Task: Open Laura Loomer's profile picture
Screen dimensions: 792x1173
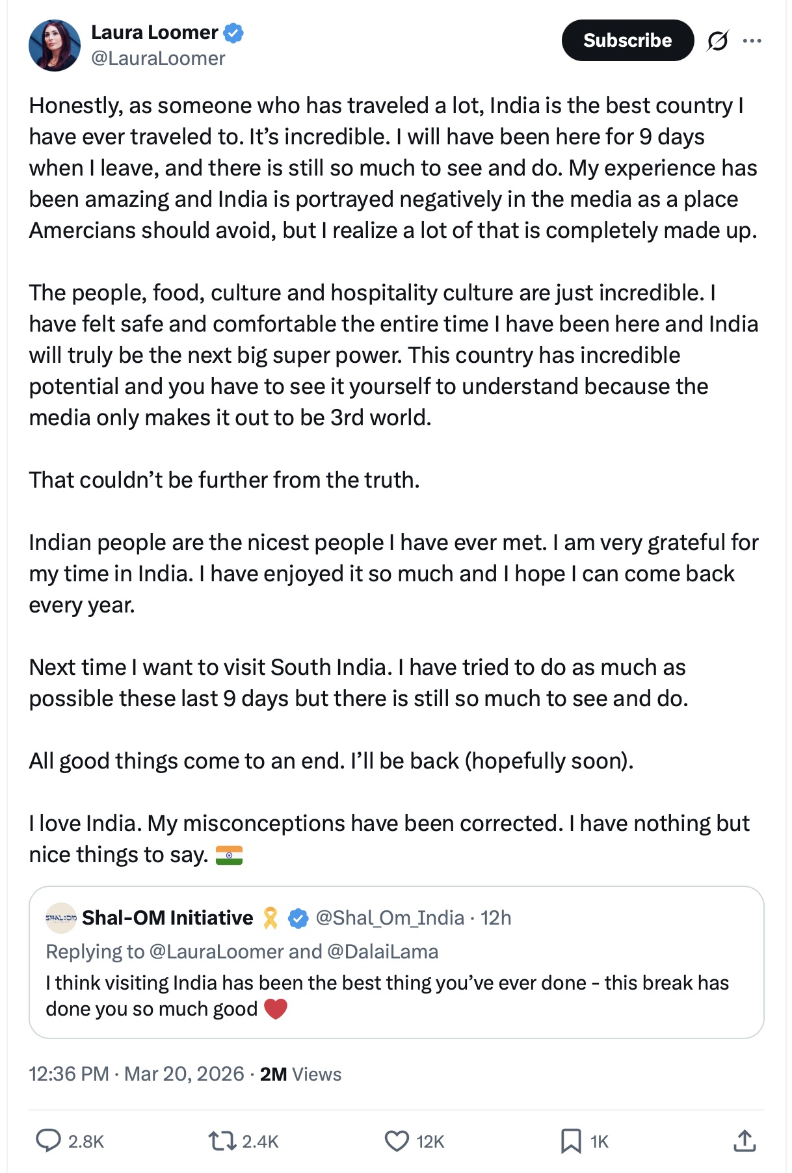Action: (55, 46)
